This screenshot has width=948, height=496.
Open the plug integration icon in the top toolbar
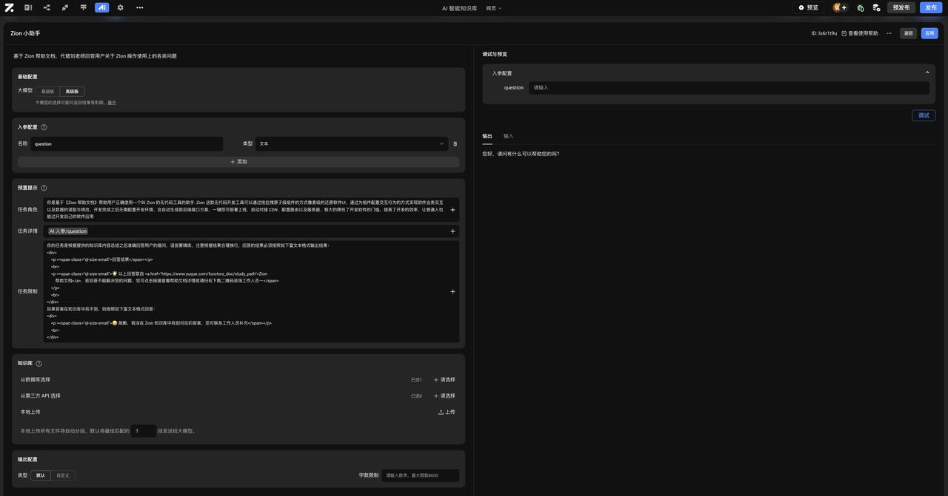click(x=65, y=7)
